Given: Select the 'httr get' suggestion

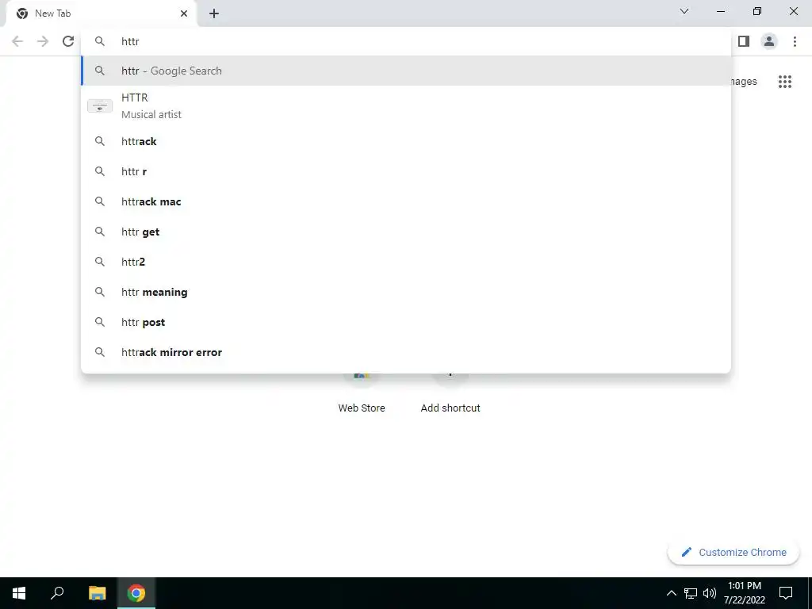Looking at the screenshot, I should pos(406,232).
